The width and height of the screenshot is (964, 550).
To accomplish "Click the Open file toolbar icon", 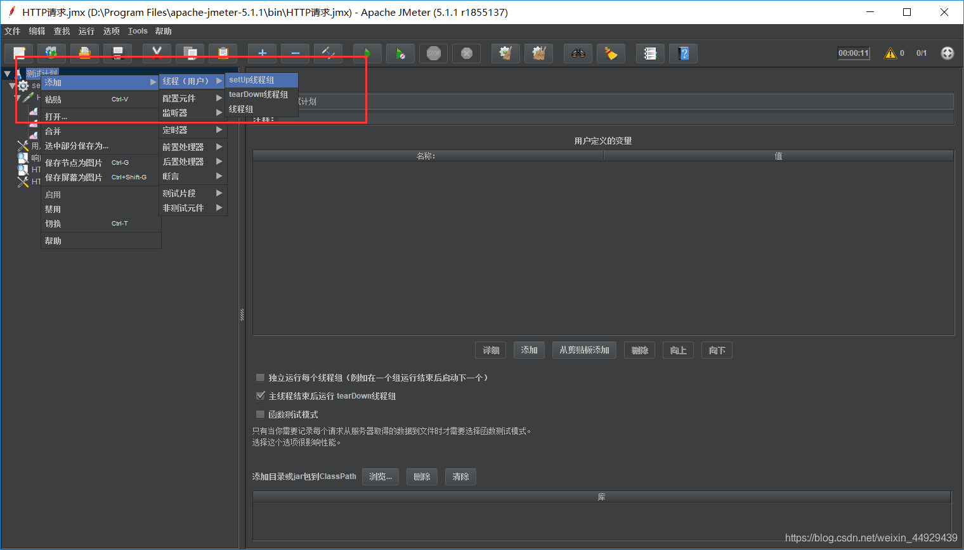I will tap(84, 53).
